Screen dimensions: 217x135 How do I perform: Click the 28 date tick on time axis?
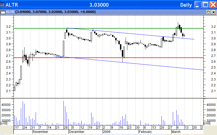[x=66, y=128]
